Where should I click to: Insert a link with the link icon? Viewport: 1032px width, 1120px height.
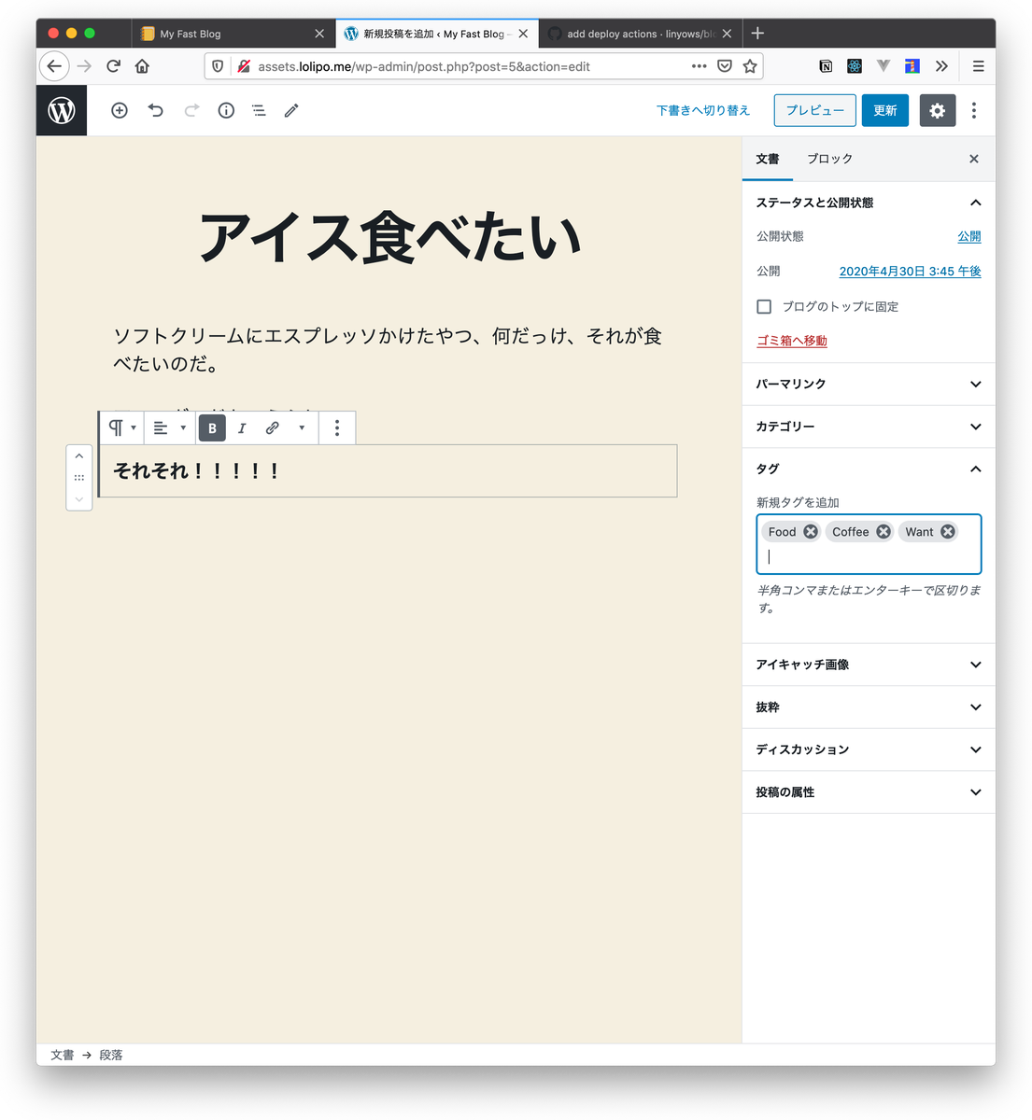coord(272,428)
